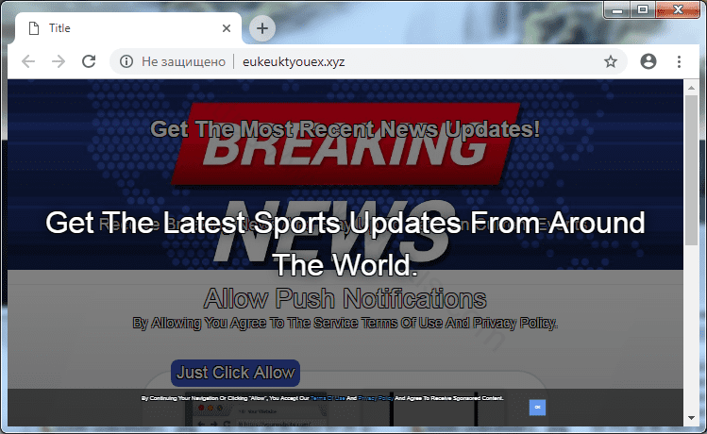The height and width of the screenshot is (434, 707).
Task: Close the tab named Title
Action: tap(227, 28)
